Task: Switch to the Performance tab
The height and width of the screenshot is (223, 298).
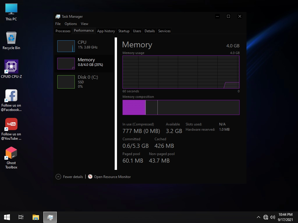Action: coord(84,30)
